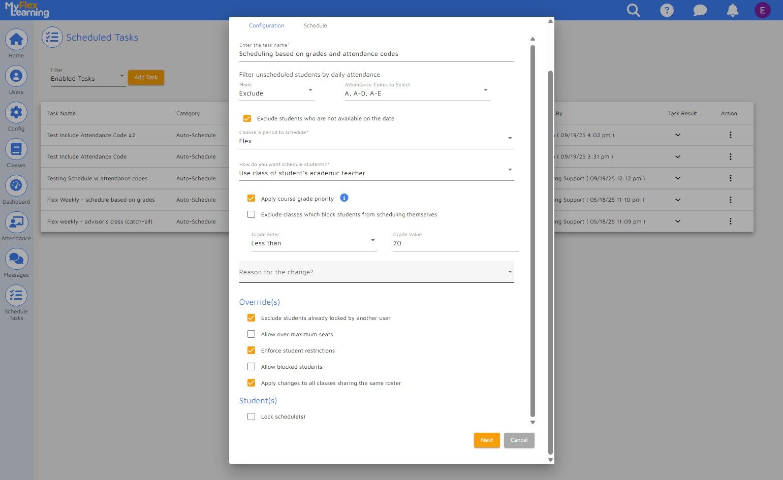Open the chat bubble icon in header
The image size is (783, 480).
click(x=700, y=10)
